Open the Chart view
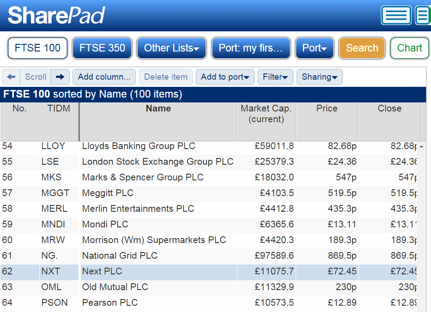 [x=409, y=48]
